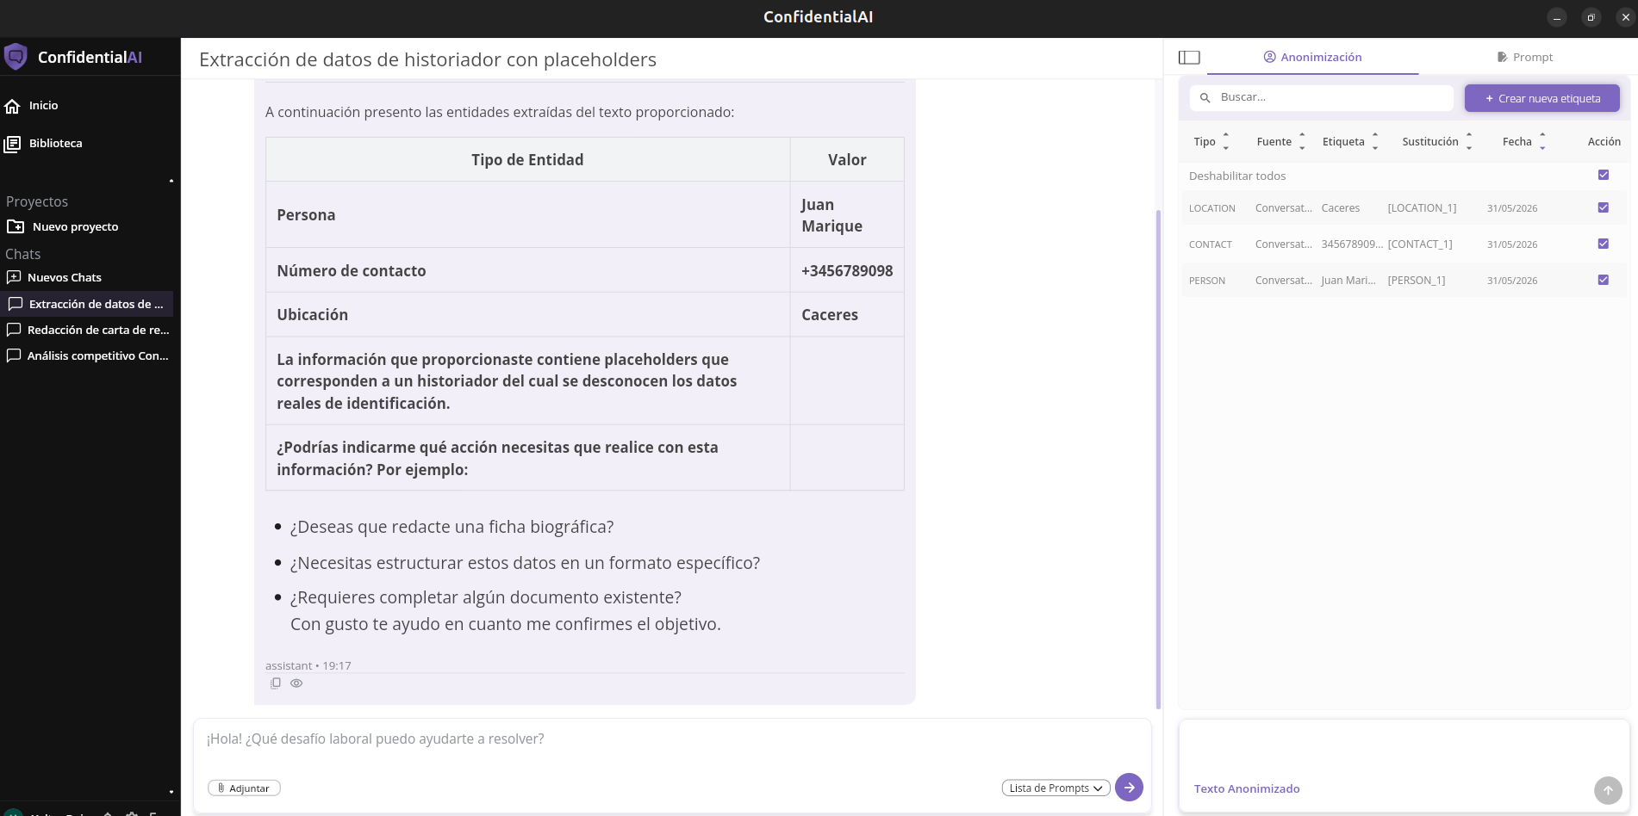
Task: Click the gray upward arrow send button
Action: [1608, 790]
